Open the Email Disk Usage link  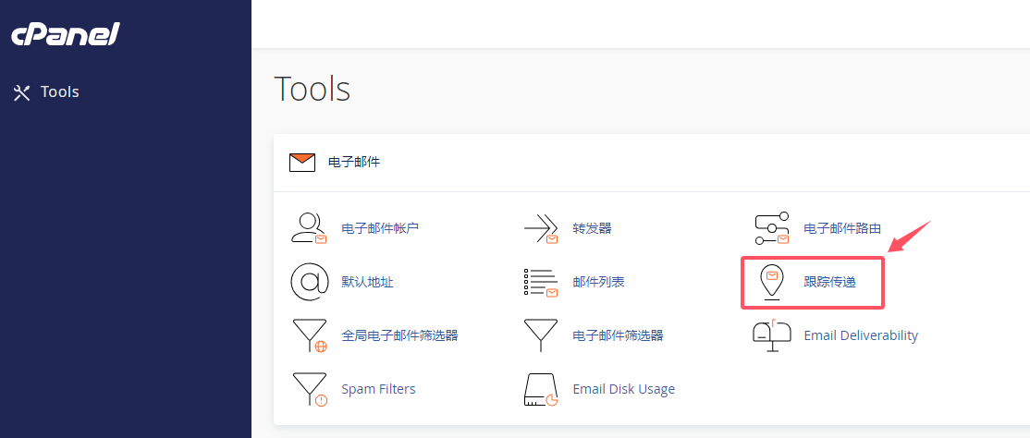(x=623, y=389)
